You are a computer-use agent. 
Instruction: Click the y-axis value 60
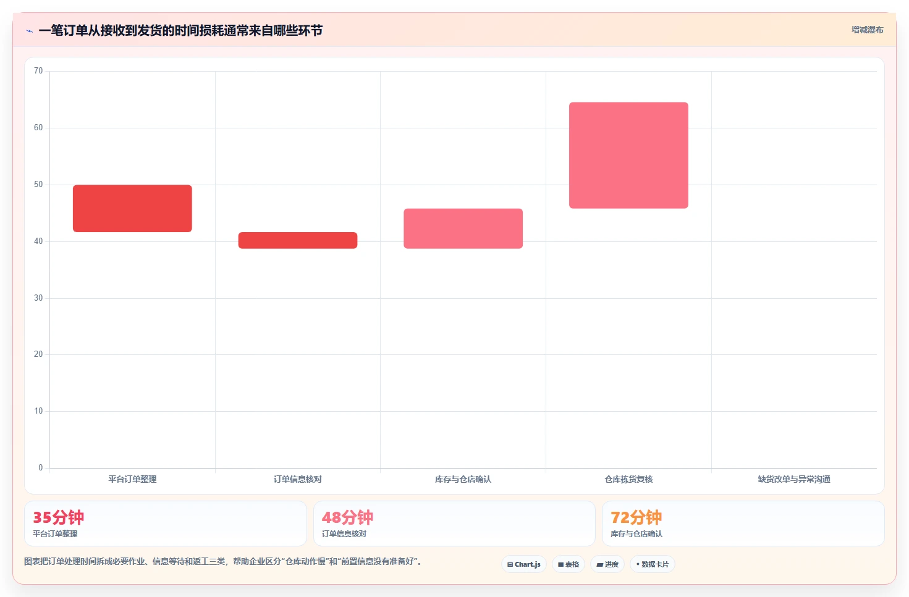click(x=38, y=128)
